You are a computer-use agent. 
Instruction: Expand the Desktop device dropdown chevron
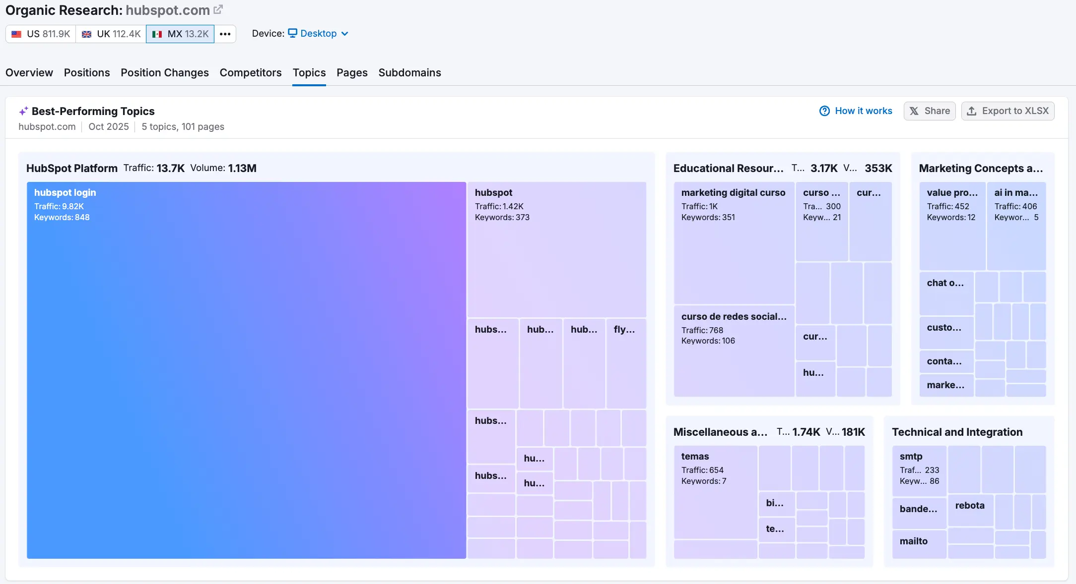point(345,34)
